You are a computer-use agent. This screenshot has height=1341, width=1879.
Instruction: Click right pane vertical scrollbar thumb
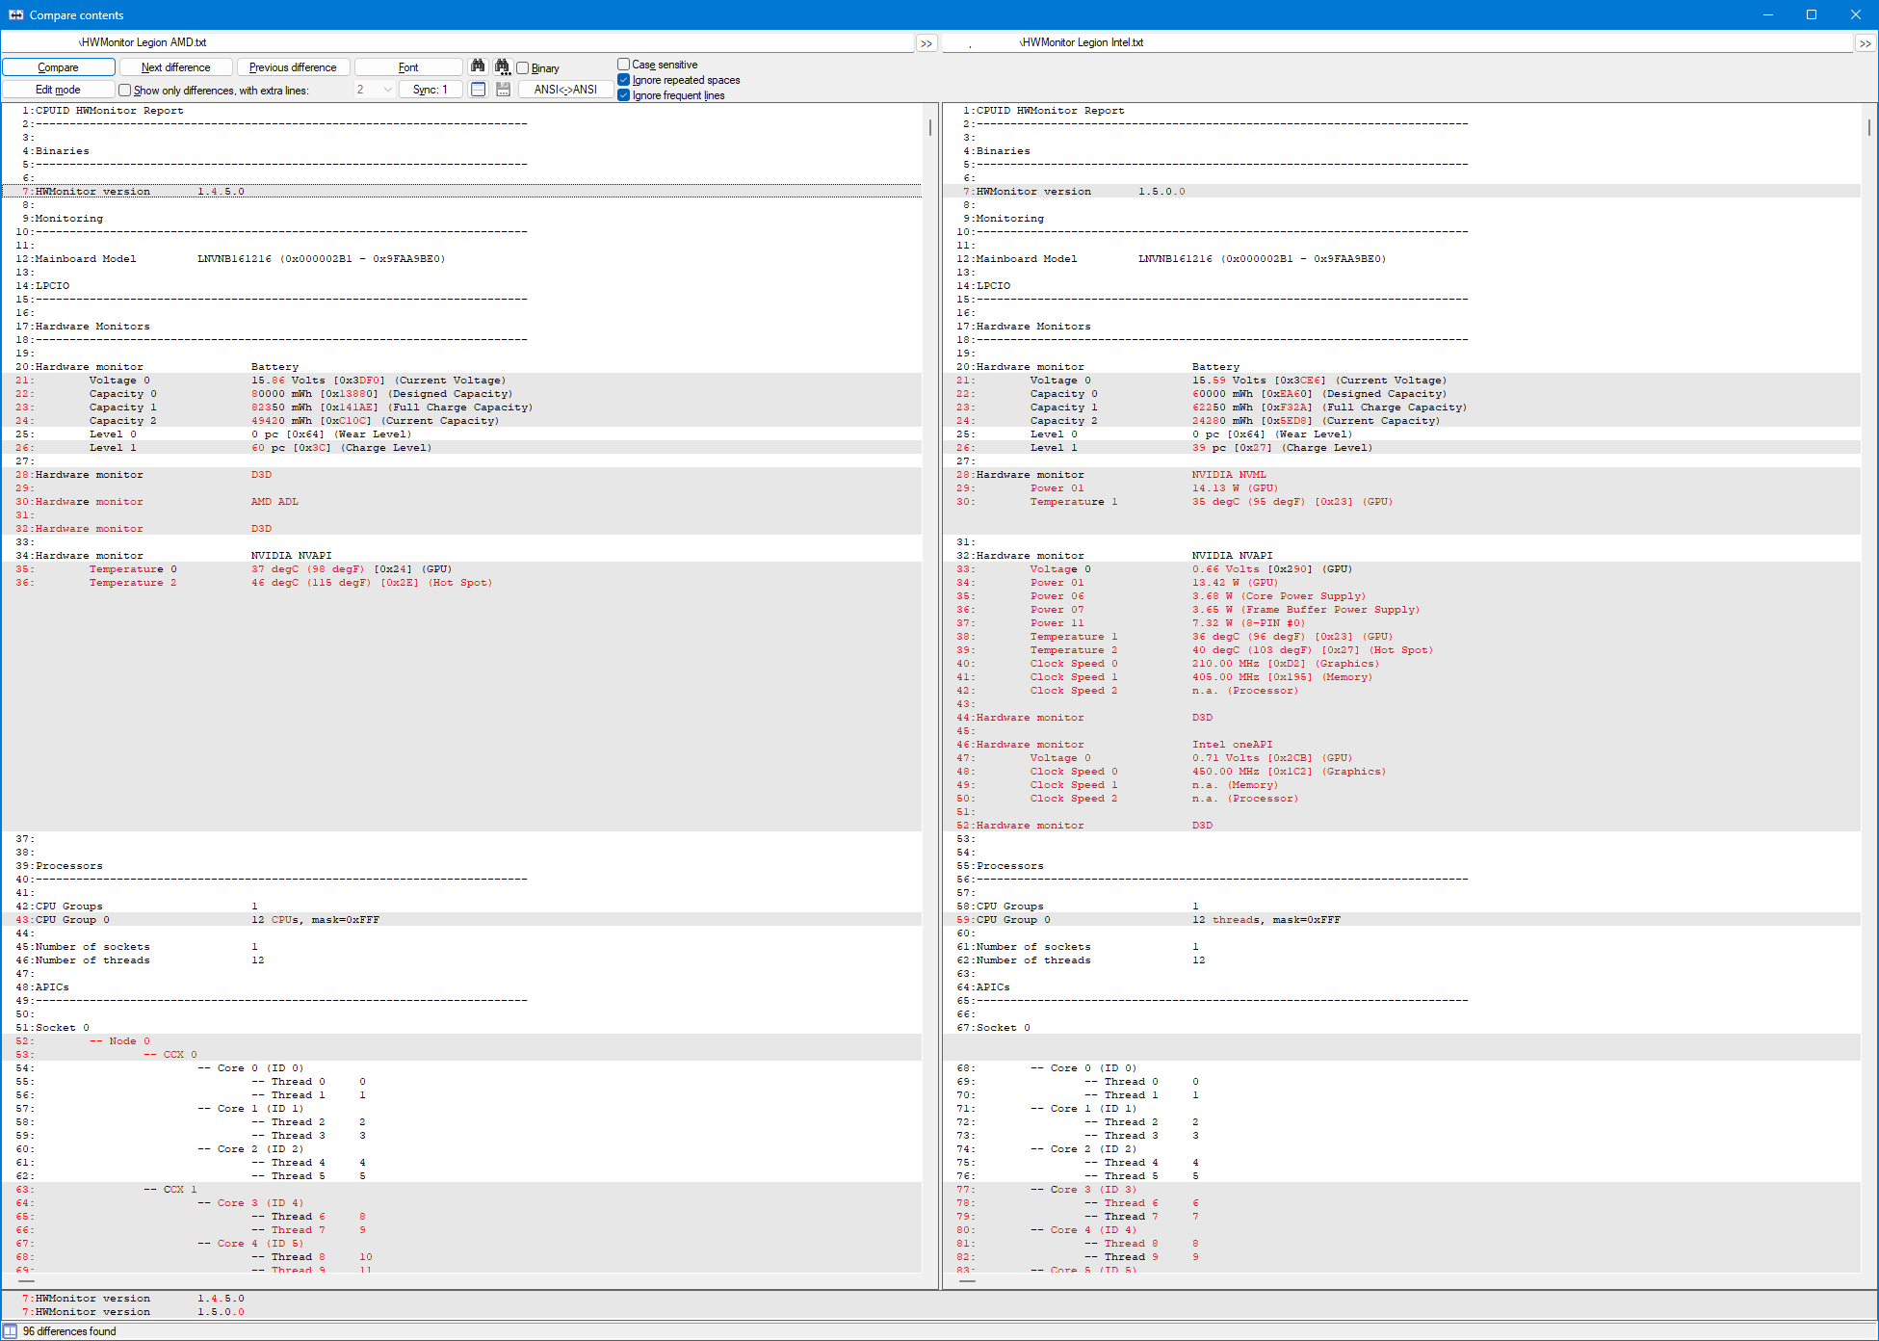tap(1869, 127)
